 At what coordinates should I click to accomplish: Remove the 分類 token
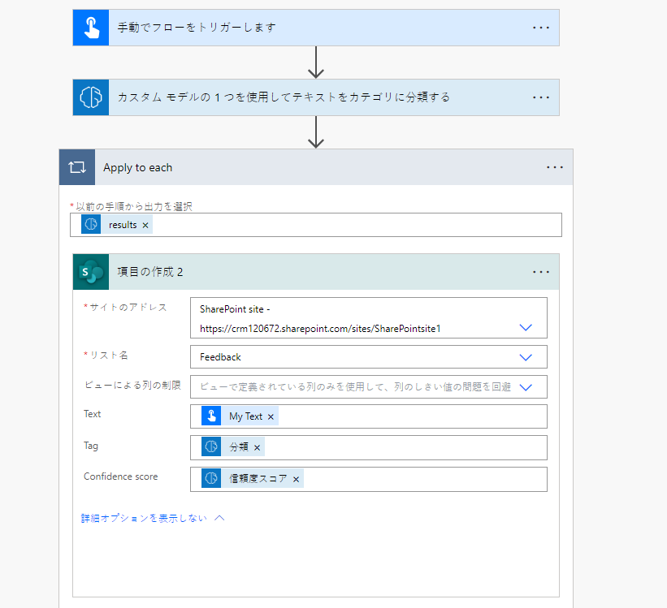(x=258, y=447)
